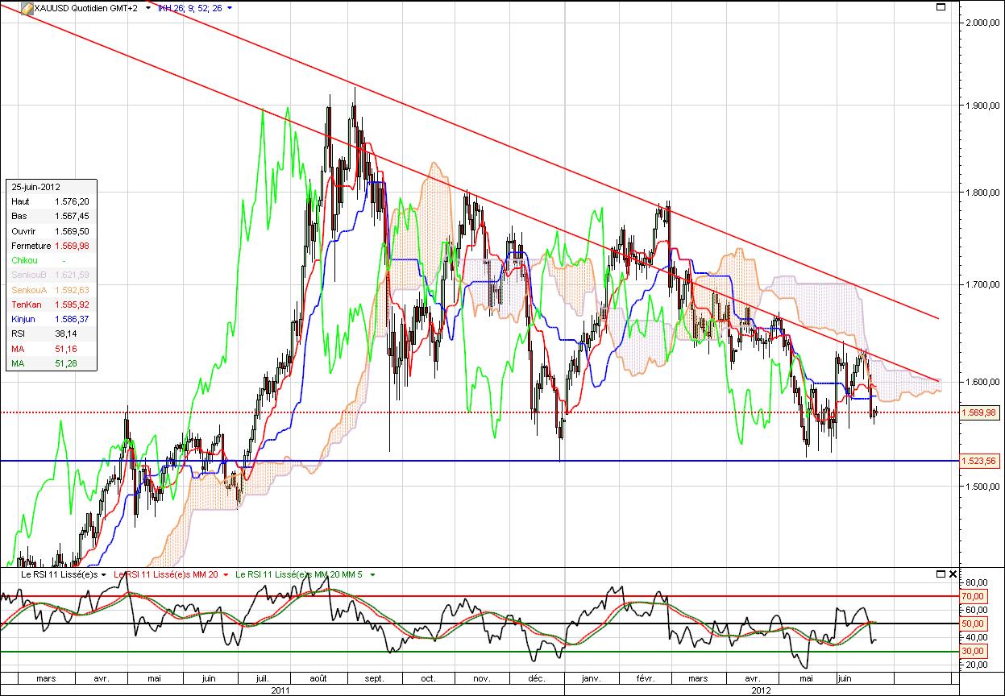
Task: Close the RSI indicator panel
Action: pos(953,574)
